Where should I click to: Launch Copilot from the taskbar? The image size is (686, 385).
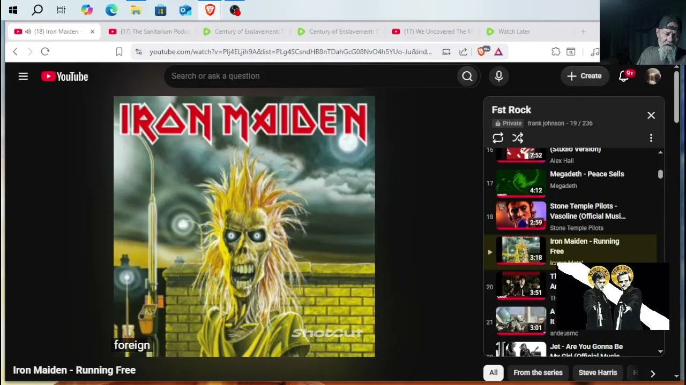pos(87,10)
